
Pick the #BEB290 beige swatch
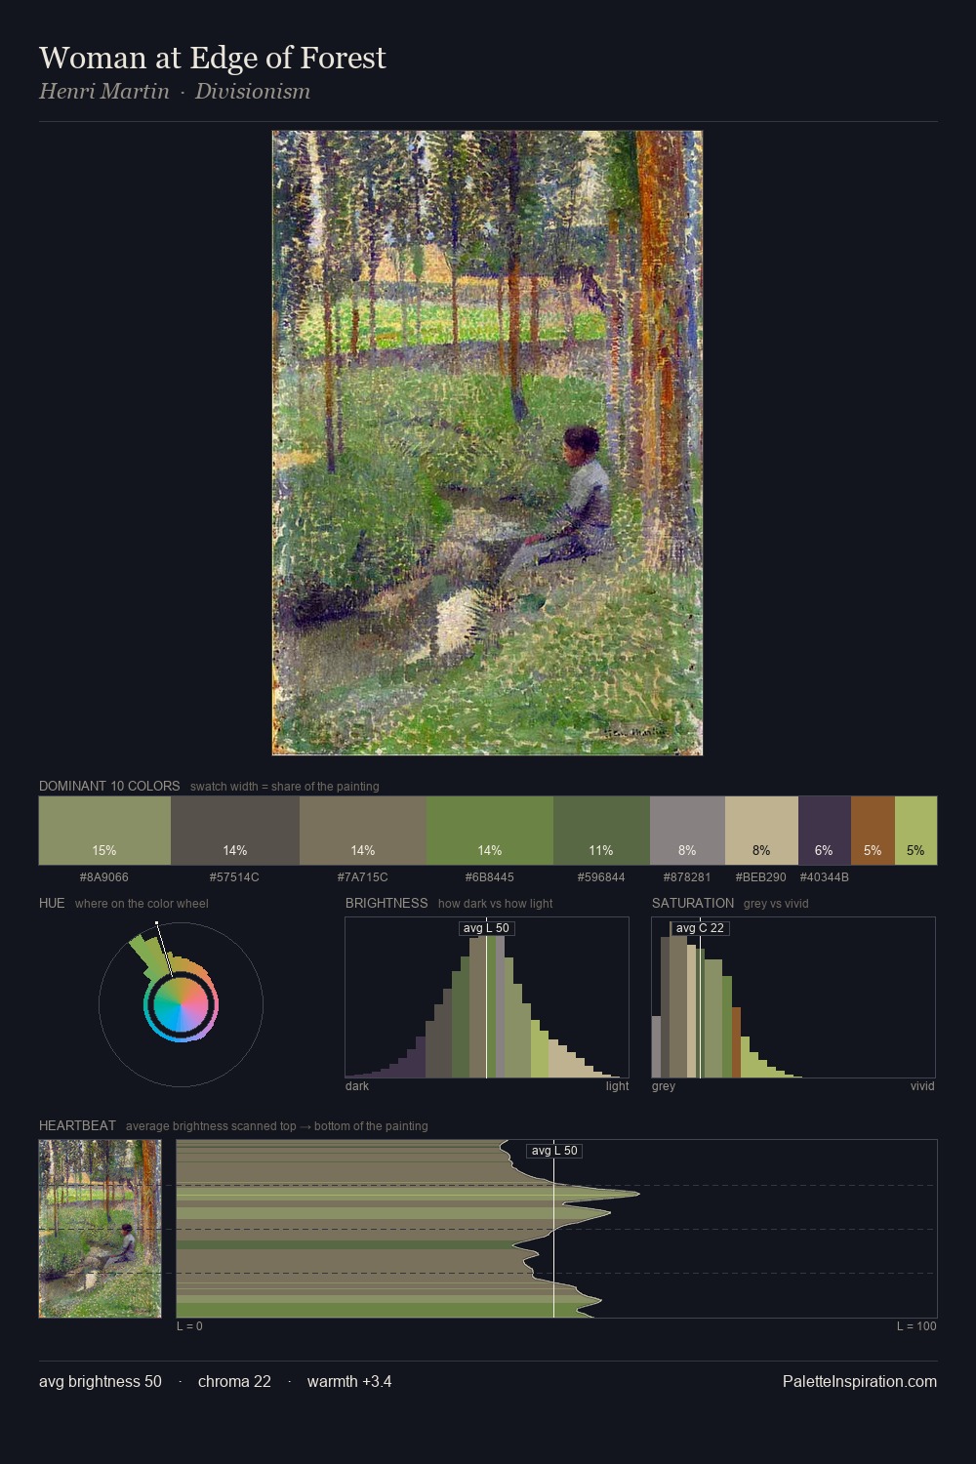coord(761,831)
